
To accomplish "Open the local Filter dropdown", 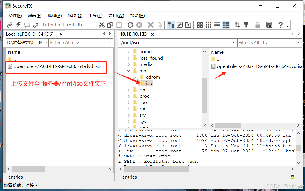I will (111, 43).
